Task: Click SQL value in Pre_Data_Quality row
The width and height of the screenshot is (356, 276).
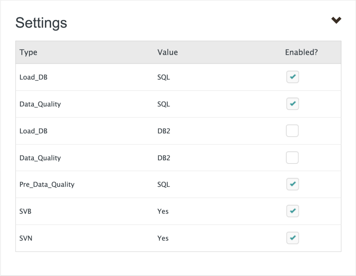Action: tap(163, 184)
